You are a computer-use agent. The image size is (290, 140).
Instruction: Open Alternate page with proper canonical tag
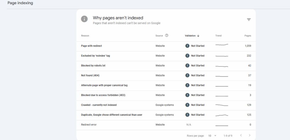click(106, 85)
